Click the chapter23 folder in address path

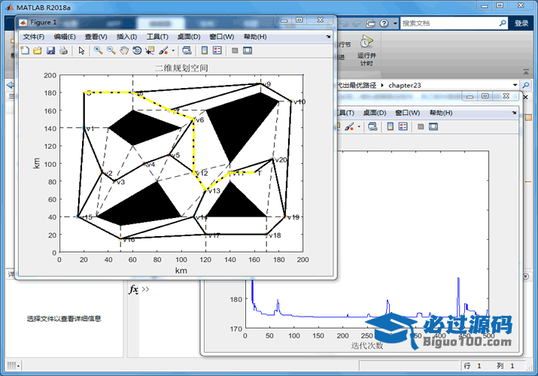tap(406, 85)
